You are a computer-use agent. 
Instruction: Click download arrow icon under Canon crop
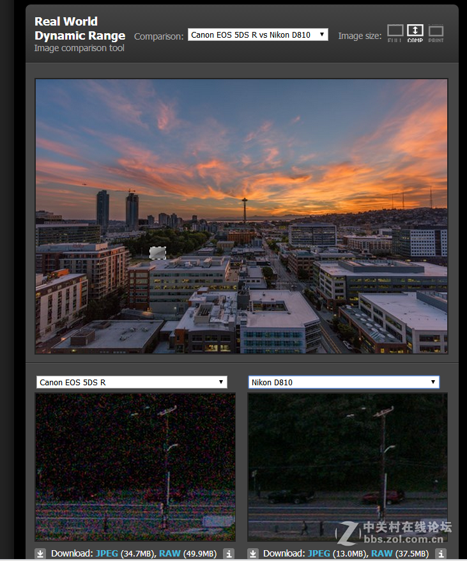point(40,553)
